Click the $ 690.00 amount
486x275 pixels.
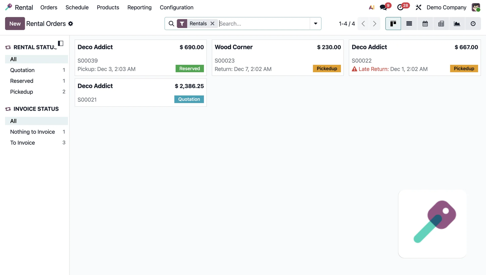tap(192, 47)
